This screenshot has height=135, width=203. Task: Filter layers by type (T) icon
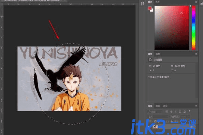(176, 112)
